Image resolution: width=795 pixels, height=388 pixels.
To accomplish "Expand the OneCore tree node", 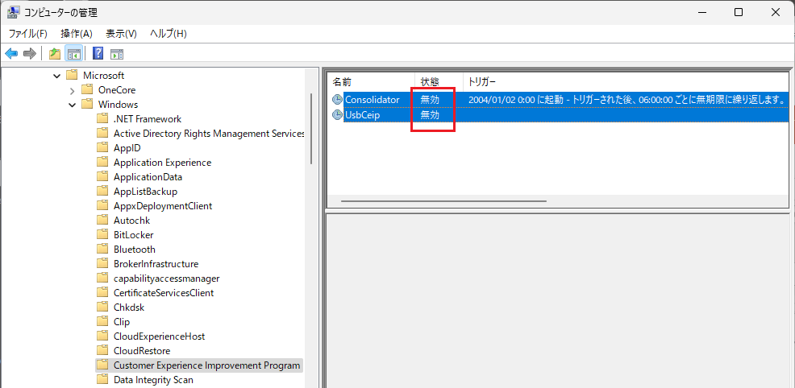I will tap(72, 90).
